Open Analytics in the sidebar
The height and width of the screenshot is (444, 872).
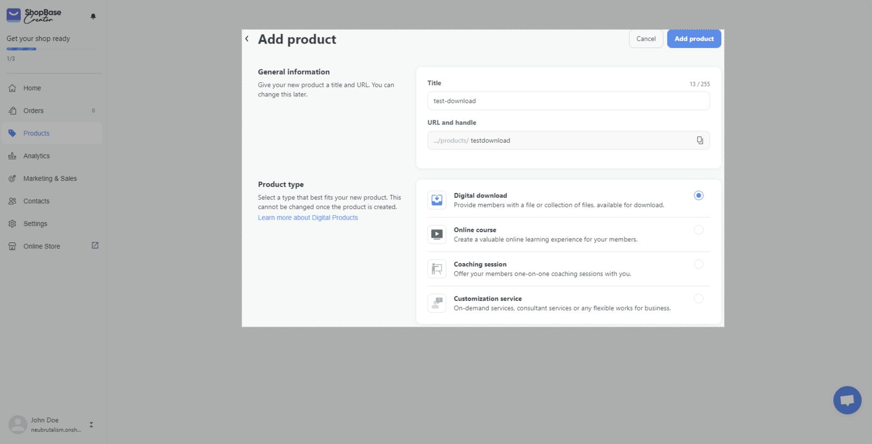[x=52, y=156]
